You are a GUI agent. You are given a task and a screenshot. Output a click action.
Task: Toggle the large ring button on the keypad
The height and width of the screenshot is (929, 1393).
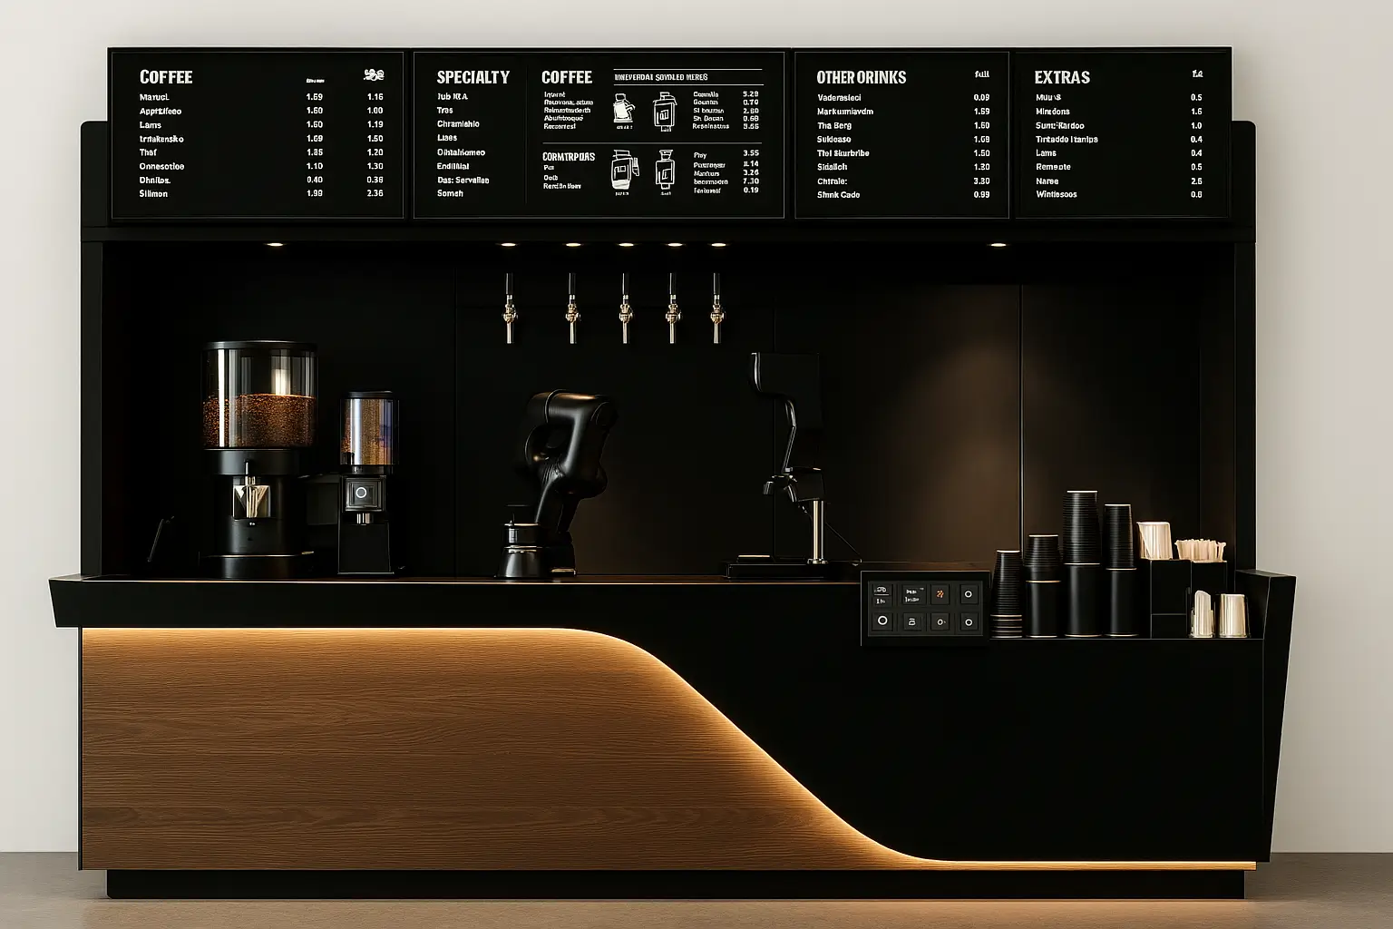tap(882, 621)
